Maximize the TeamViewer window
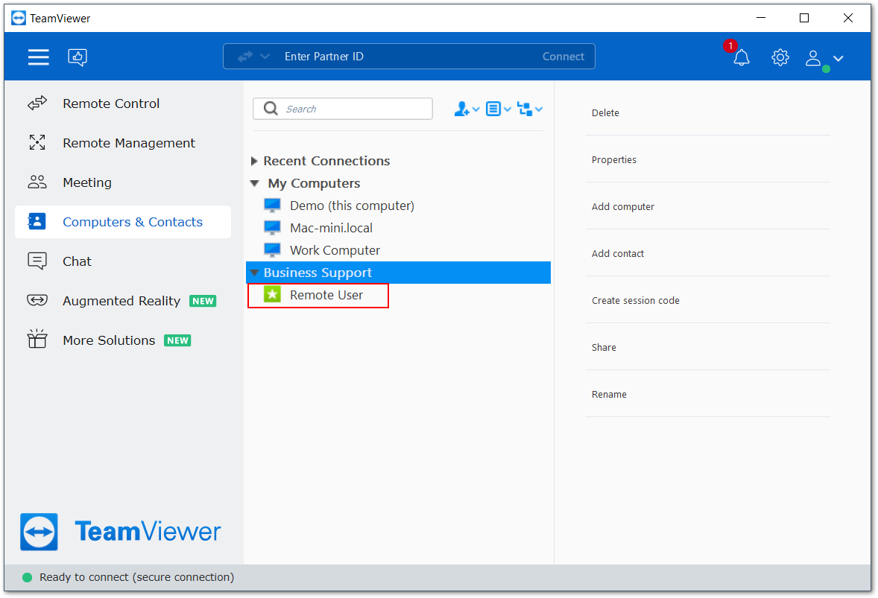Screen dimensions: 878x598 coord(804,18)
